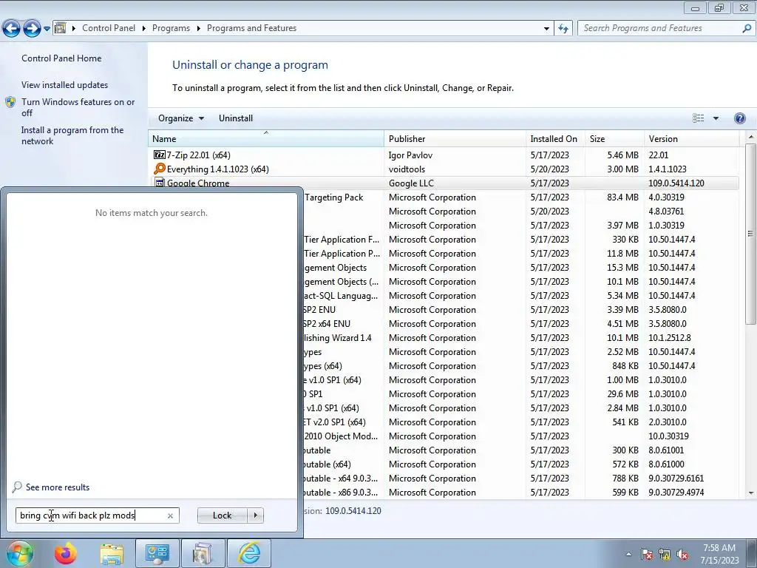Sort by the Publisher column header
757x568 pixels.
455,138
